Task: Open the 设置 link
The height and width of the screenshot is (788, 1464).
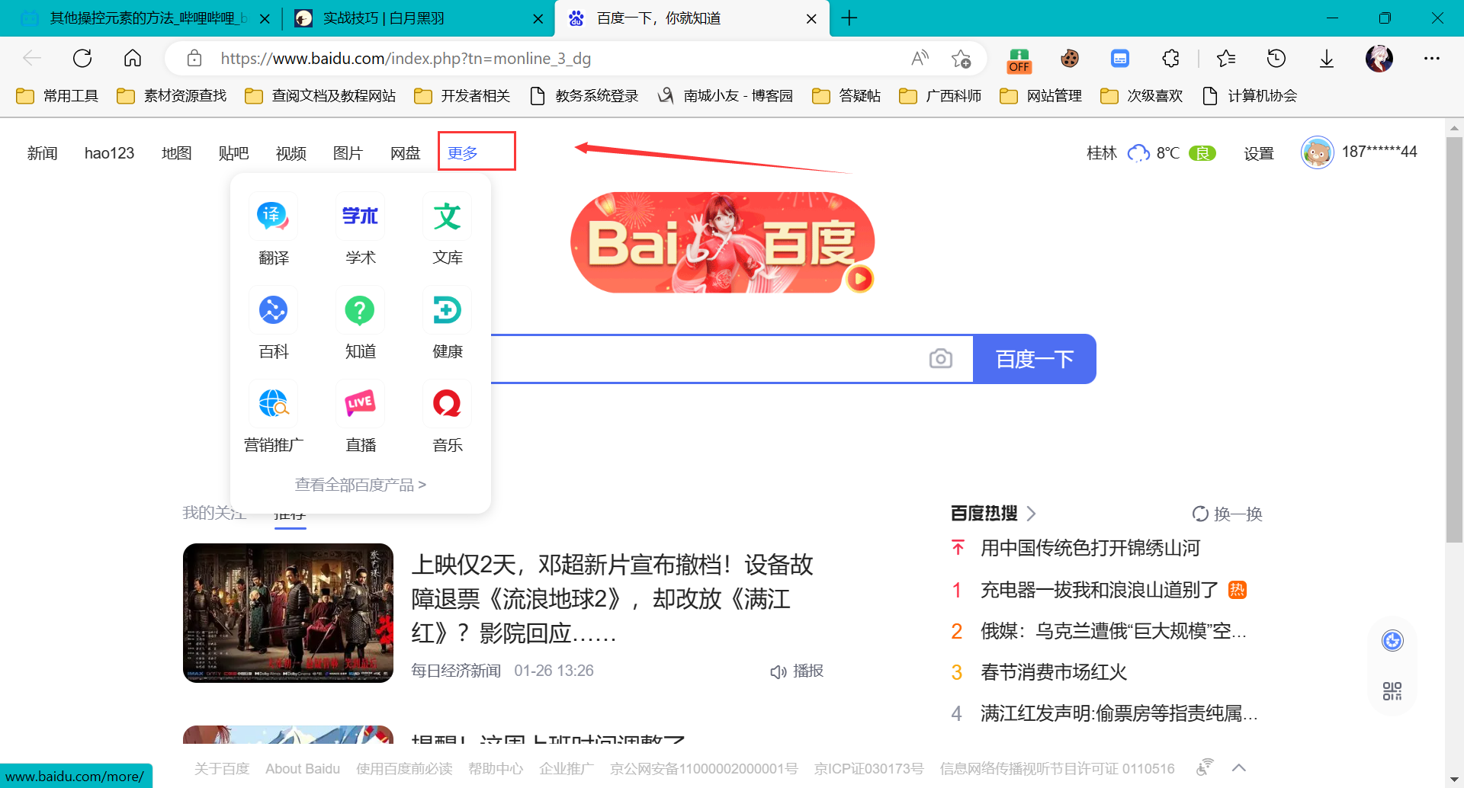Action: [x=1259, y=153]
